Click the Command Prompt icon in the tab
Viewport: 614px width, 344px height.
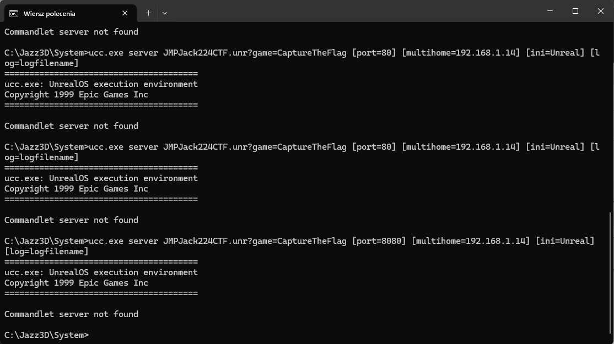point(14,13)
